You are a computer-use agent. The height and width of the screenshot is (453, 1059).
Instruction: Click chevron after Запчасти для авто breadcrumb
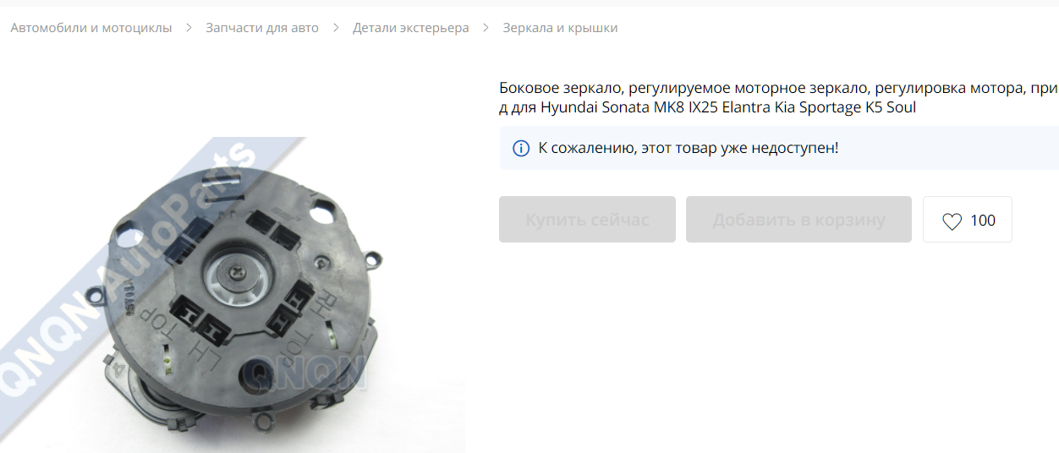[336, 28]
